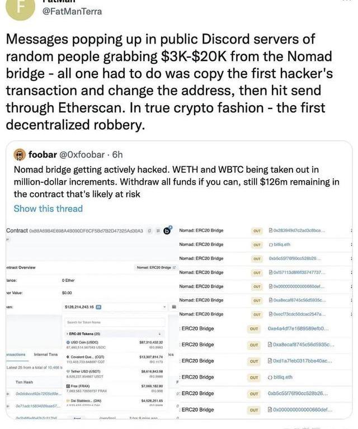
Task: Click the black Blockscan chat icon
Action: pos(167,230)
